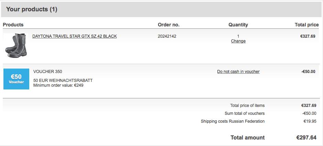This screenshot has width=323, height=146.
Task: Click the 50 EUR WEIHNACHTSRABATT description
Action: tap(63, 81)
